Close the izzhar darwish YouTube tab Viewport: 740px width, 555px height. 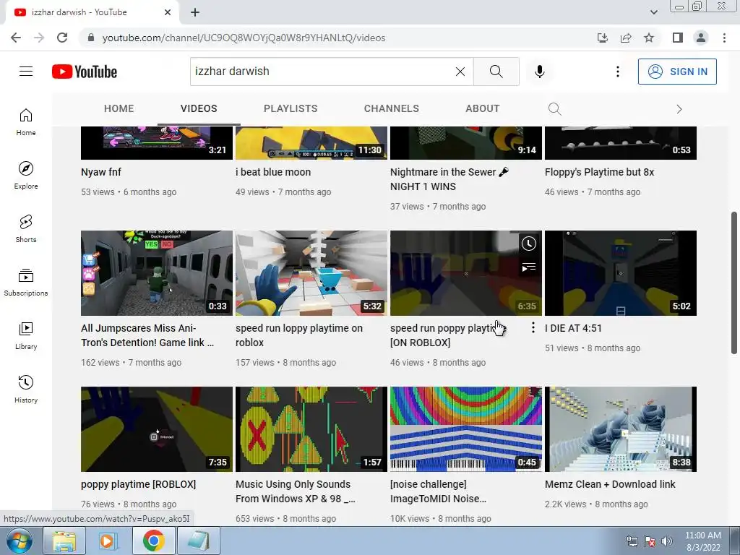pyautogui.click(x=168, y=12)
